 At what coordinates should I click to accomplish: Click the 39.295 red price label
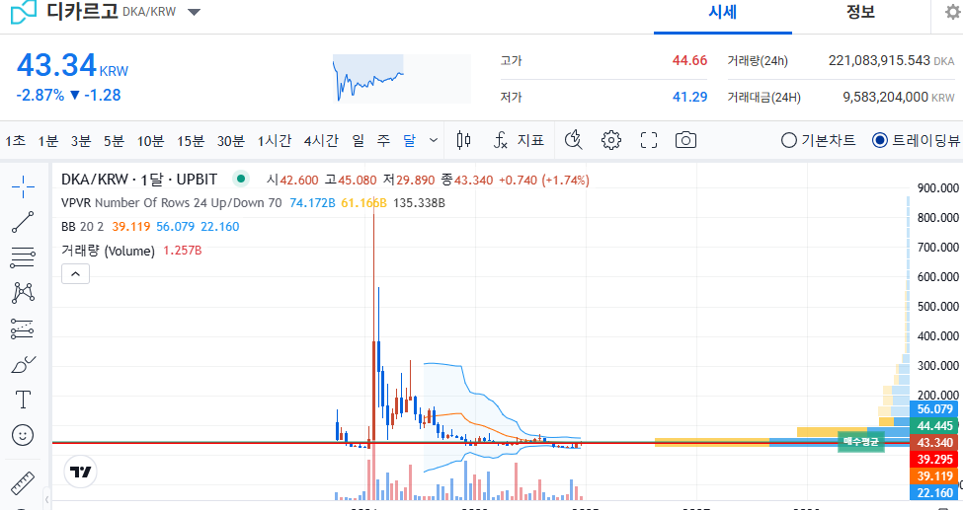(x=934, y=459)
